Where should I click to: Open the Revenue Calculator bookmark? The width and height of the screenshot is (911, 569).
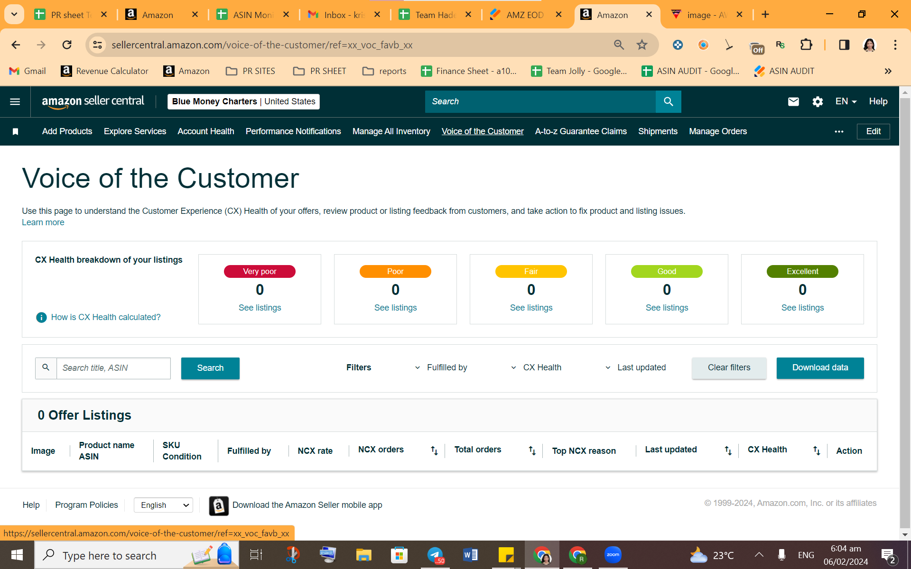(x=105, y=71)
